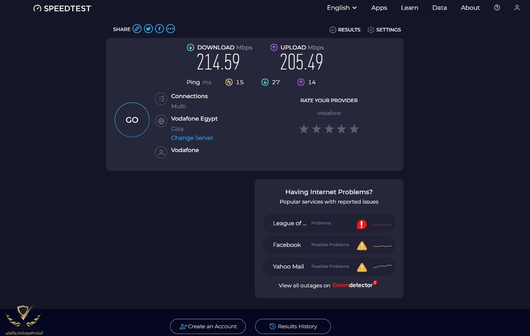Click the 214.59 download speed value
Screen dimensions: 530x336
tap(218, 63)
